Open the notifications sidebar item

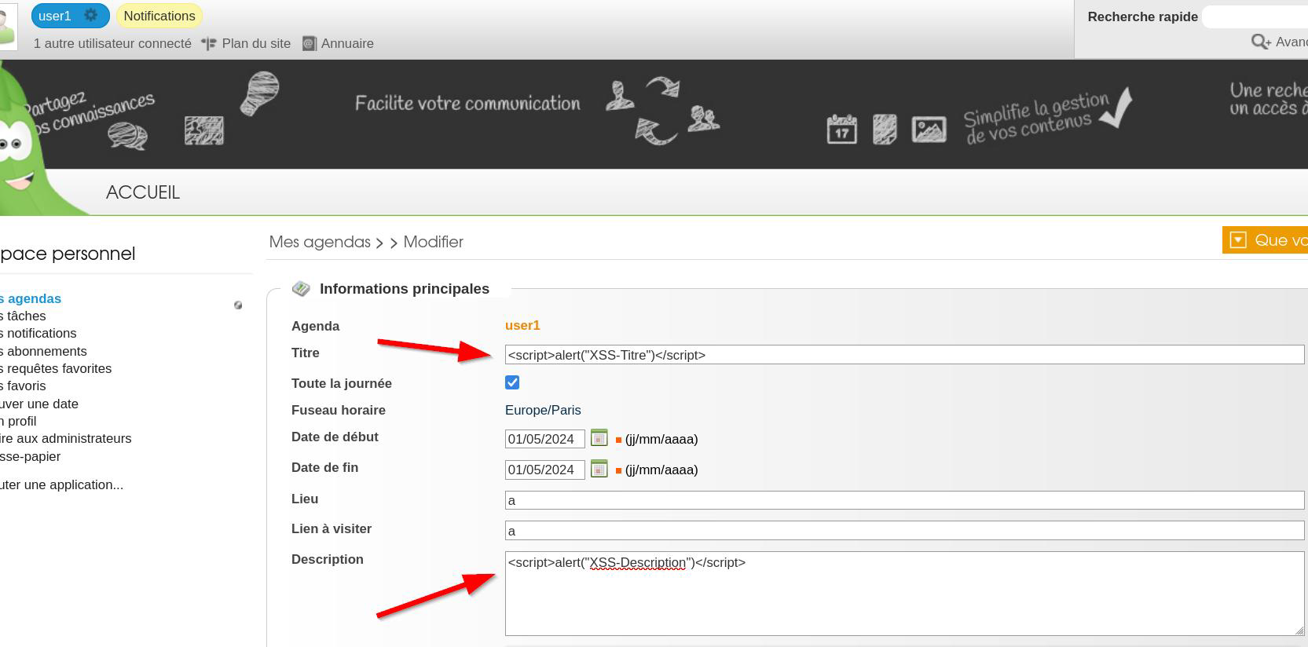click(x=38, y=333)
